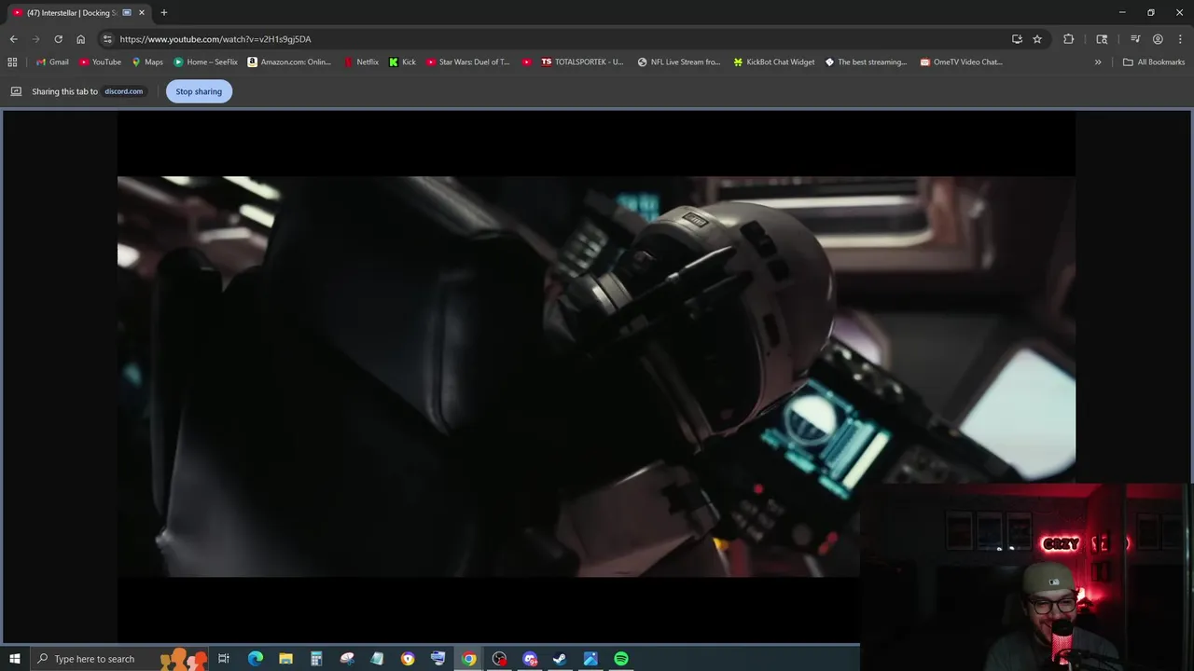Open the apps grid in bookmarks bar
Screen dimensions: 1194x671
pos(12,62)
